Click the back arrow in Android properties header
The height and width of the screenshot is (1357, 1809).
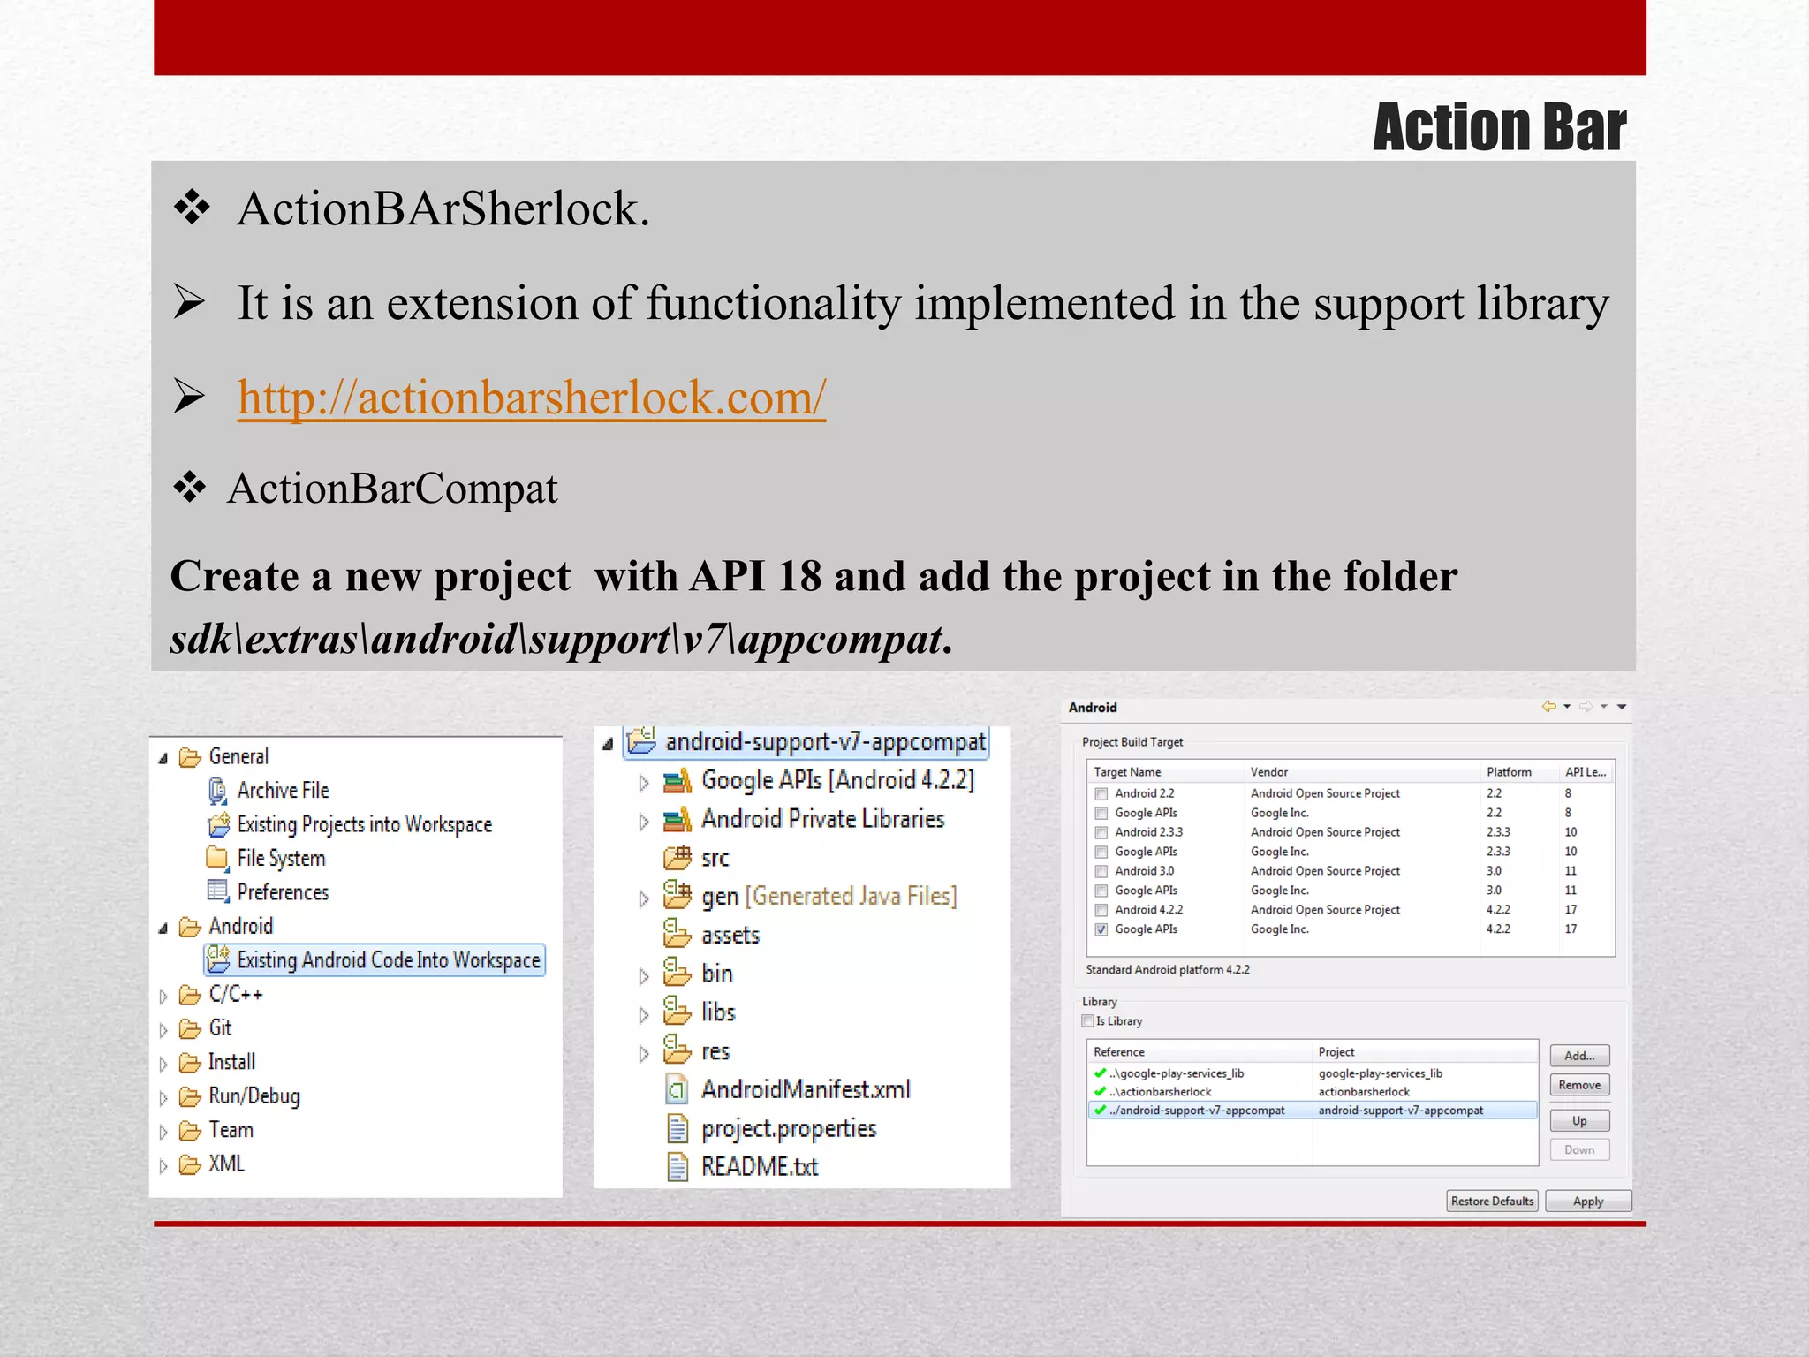click(x=1549, y=706)
